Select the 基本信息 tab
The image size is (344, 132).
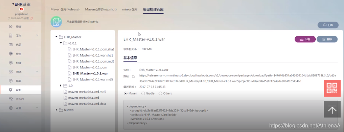click(x=130, y=58)
